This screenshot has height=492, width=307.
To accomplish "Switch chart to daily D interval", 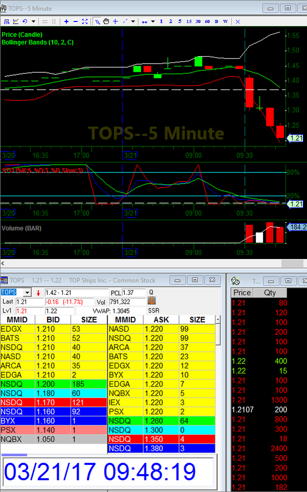I will [x=216, y=22].
